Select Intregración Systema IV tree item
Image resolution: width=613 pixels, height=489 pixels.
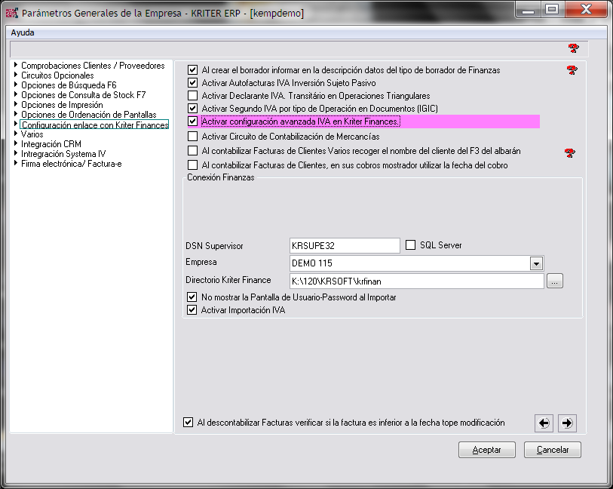(x=63, y=154)
